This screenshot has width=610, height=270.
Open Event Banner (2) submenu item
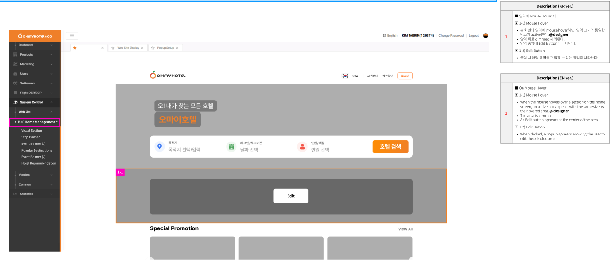click(33, 157)
